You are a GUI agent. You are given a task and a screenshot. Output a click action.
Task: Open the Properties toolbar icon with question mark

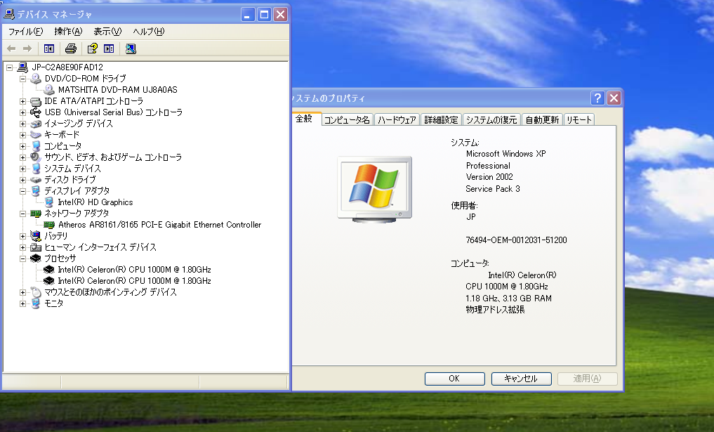(x=92, y=48)
